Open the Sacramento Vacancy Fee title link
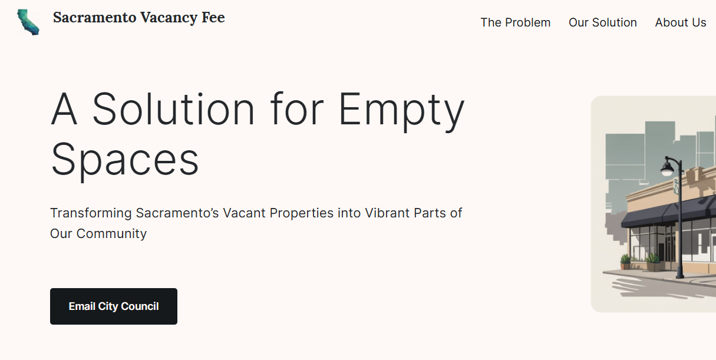The height and width of the screenshot is (360, 716). pos(138,18)
